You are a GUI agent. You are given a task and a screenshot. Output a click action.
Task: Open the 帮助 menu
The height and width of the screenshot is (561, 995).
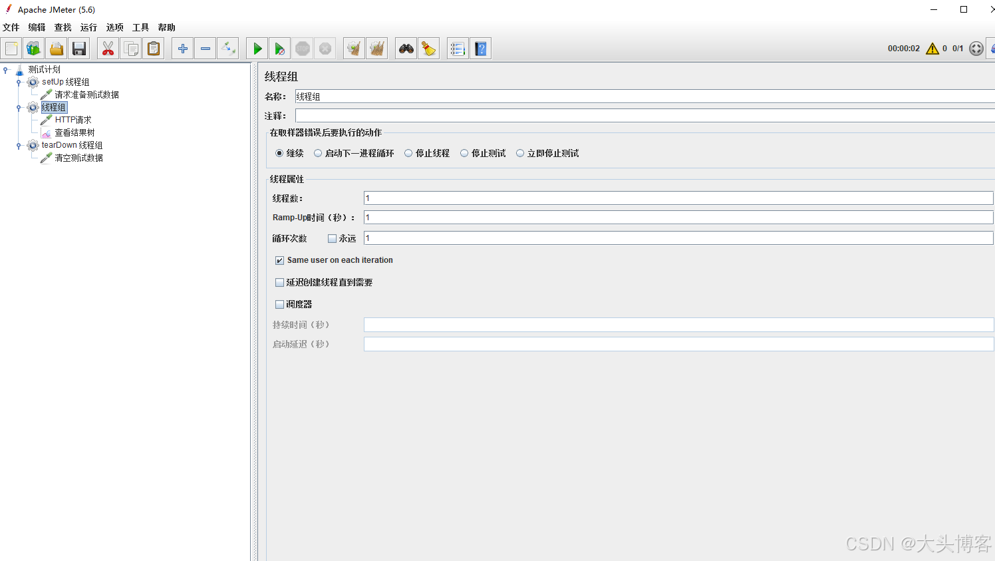(167, 27)
